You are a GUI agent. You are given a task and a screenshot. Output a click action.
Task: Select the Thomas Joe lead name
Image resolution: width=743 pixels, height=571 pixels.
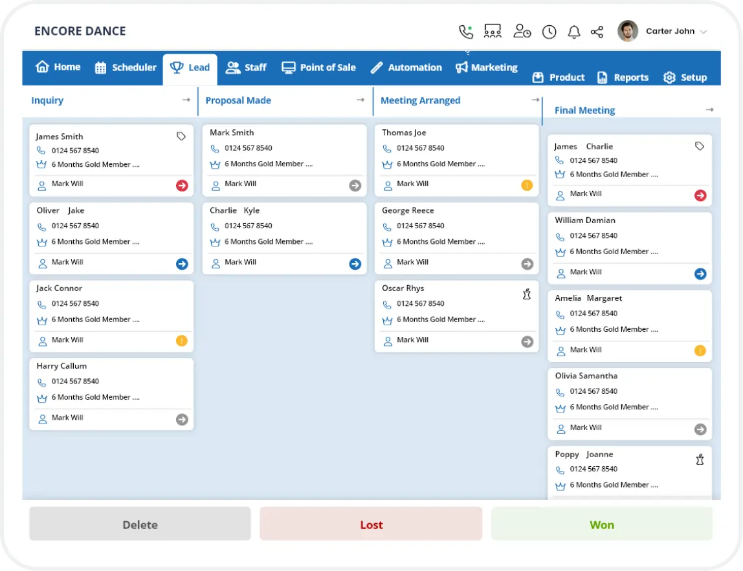click(x=404, y=133)
